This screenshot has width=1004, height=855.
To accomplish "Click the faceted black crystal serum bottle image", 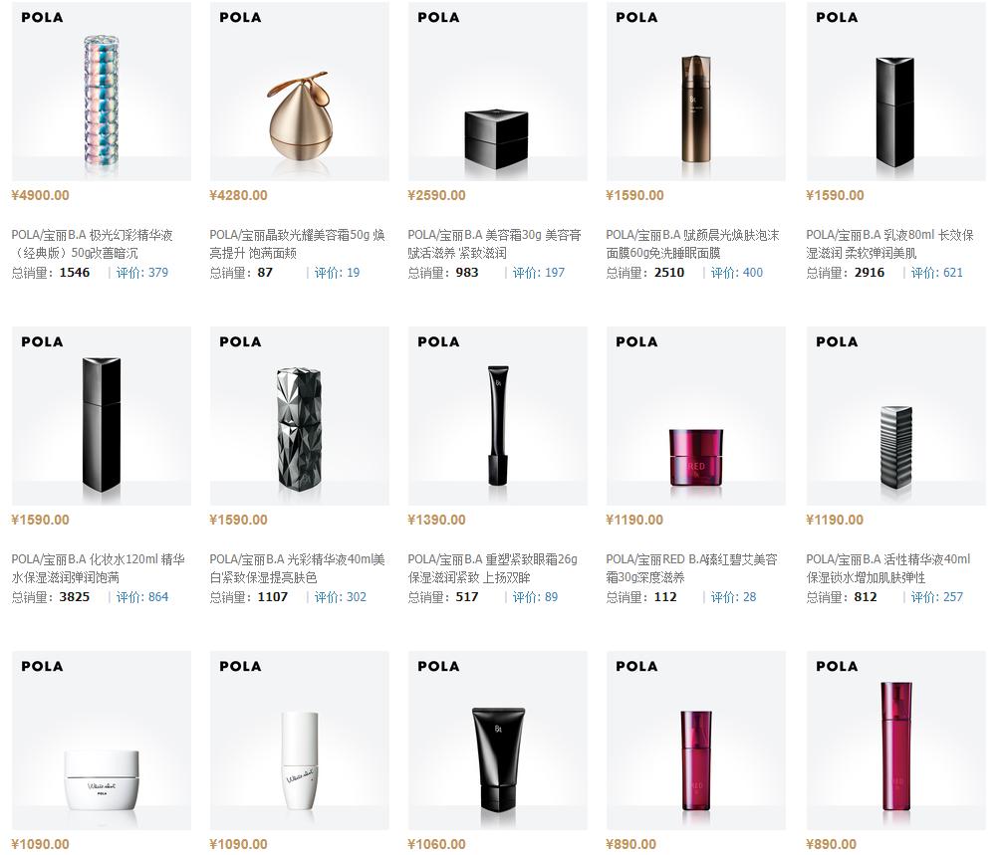I will click(299, 416).
